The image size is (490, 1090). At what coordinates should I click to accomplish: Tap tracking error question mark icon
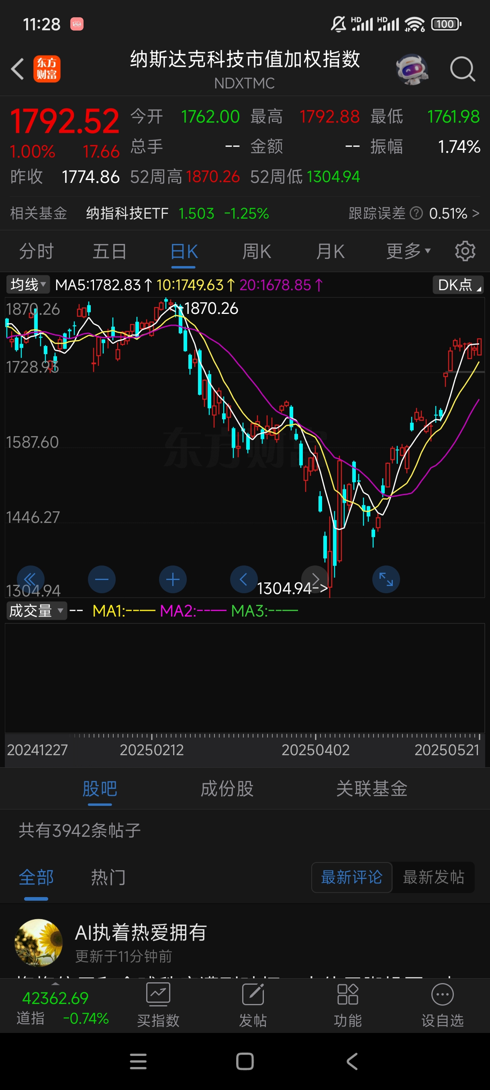pos(416,213)
